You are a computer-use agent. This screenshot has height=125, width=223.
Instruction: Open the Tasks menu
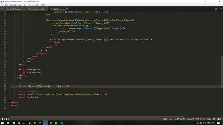(x=37, y=5)
